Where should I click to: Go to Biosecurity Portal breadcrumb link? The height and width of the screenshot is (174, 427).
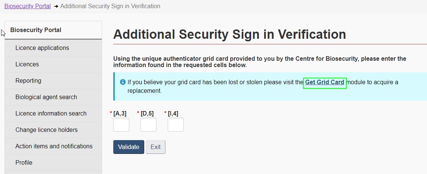[x=27, y=6]
